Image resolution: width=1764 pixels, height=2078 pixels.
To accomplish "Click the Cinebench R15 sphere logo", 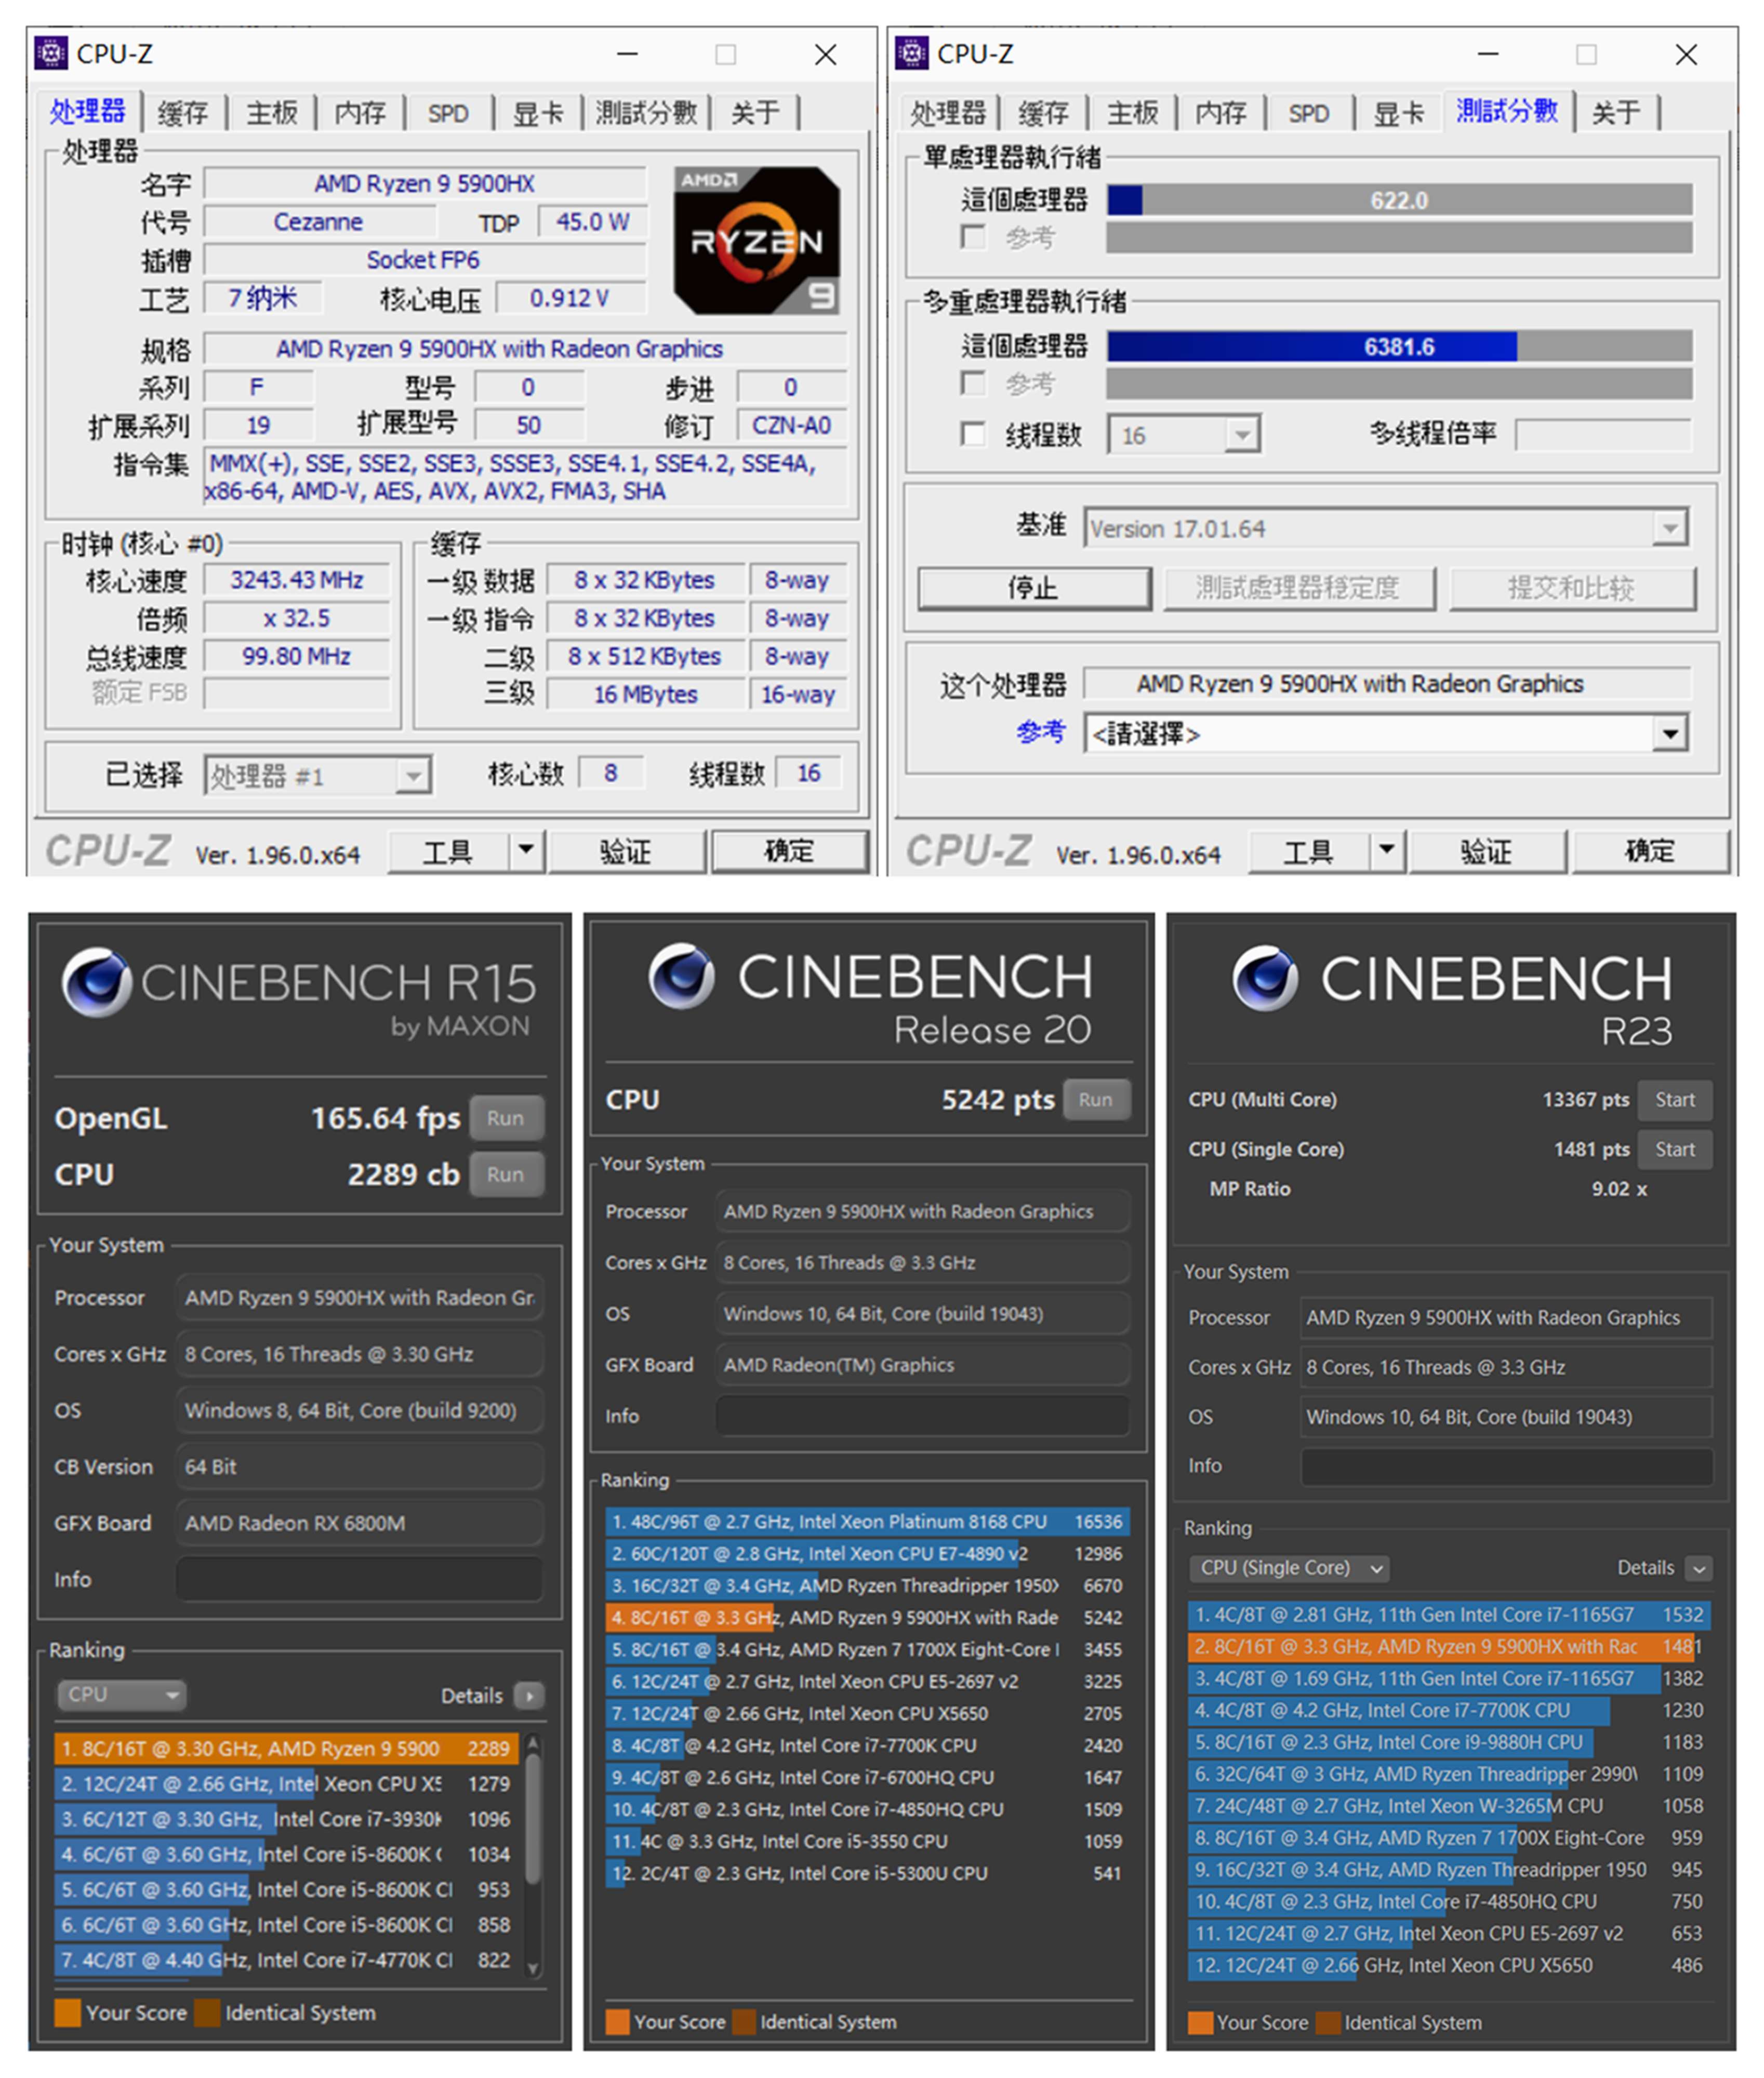I will coord(96,982).
